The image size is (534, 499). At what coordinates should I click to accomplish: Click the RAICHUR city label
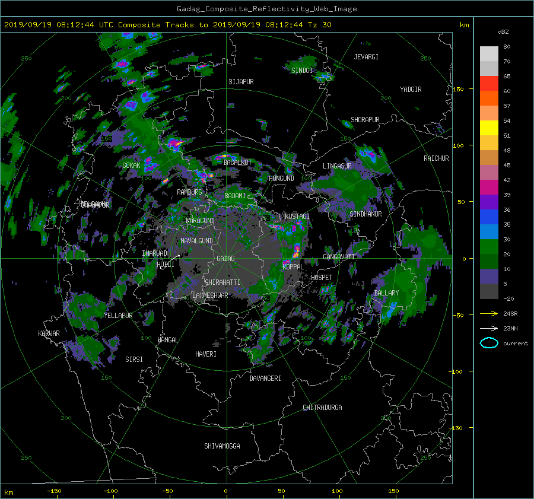(436, 158)
